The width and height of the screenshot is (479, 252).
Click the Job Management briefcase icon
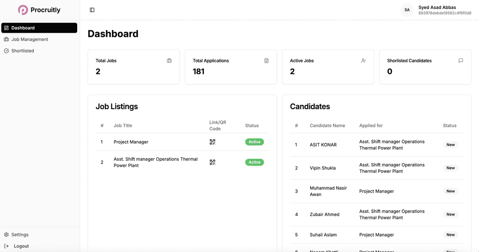[7, 39]
